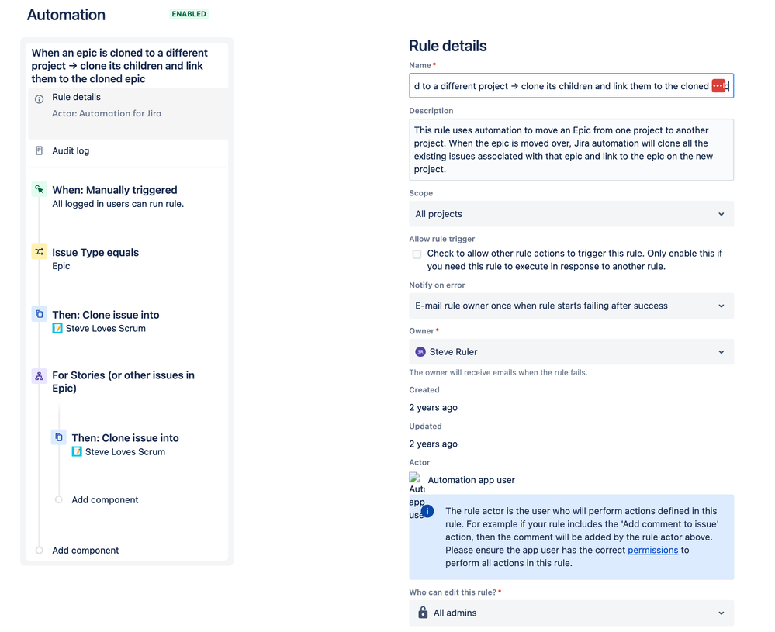Open Rule details in the sidebar
The width and height of the screenshot is (775, 632).
[128, 114]
